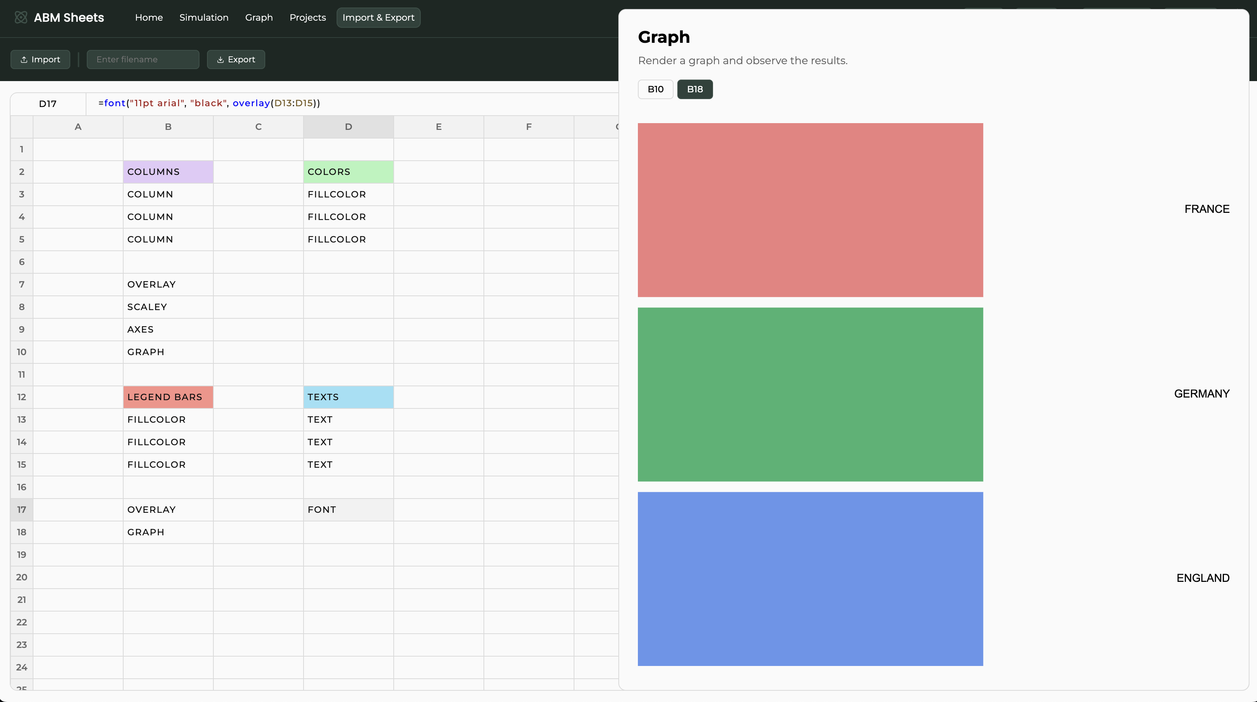
Task: Select the Import & Export nav item
Action: tap(378, 18)
